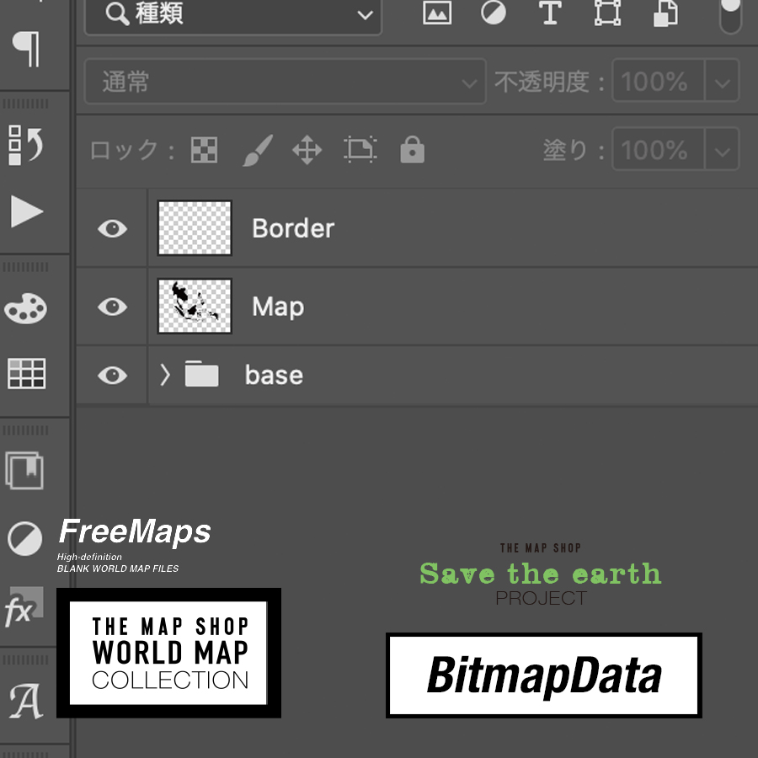The width and height of the screenshot is (758, 758).
Task: Click the base group folder icon
Action: point(201,374)
